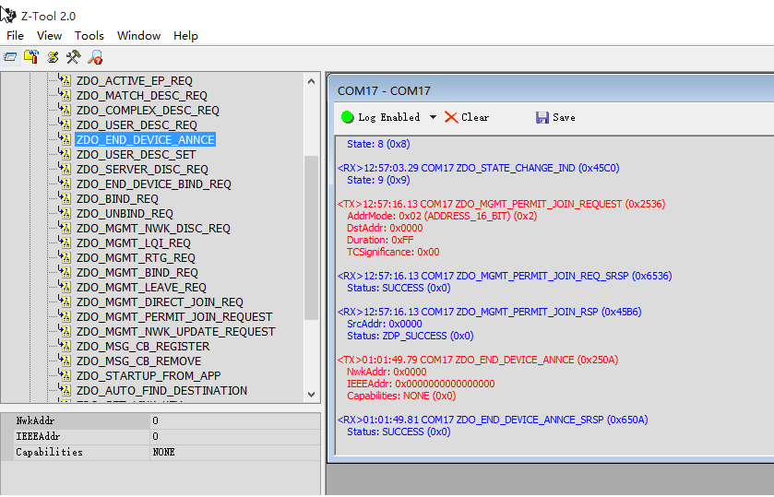Select ZDO_MGMT_RTG_REQ command
The image size is (774, 497).
click(x=136, y=258)
